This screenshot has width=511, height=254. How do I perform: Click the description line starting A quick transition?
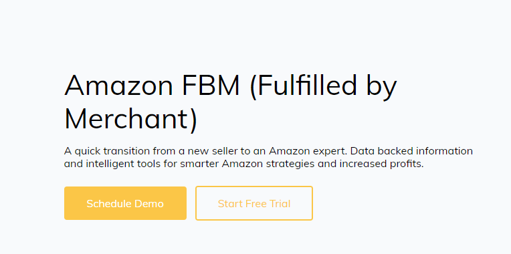click(268, 151)
